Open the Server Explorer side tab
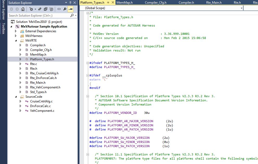The height and width of the screenshot is (164, 258). click(3, 10)
